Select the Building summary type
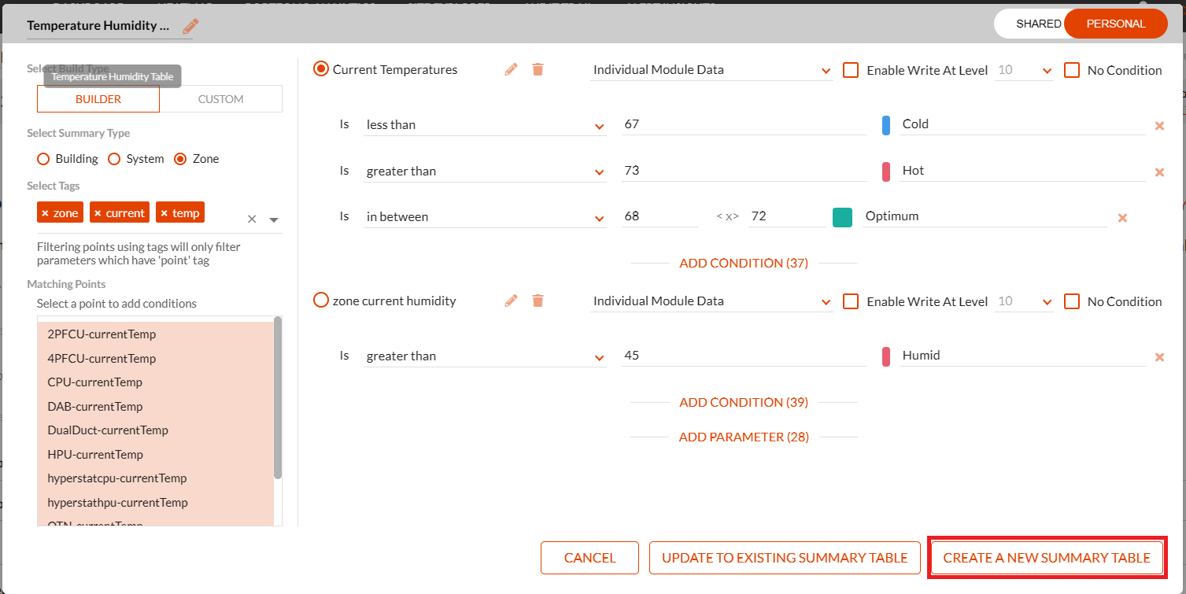This screenshot has height=594, width=1186. pyautogui.click(x=43, y=159)
